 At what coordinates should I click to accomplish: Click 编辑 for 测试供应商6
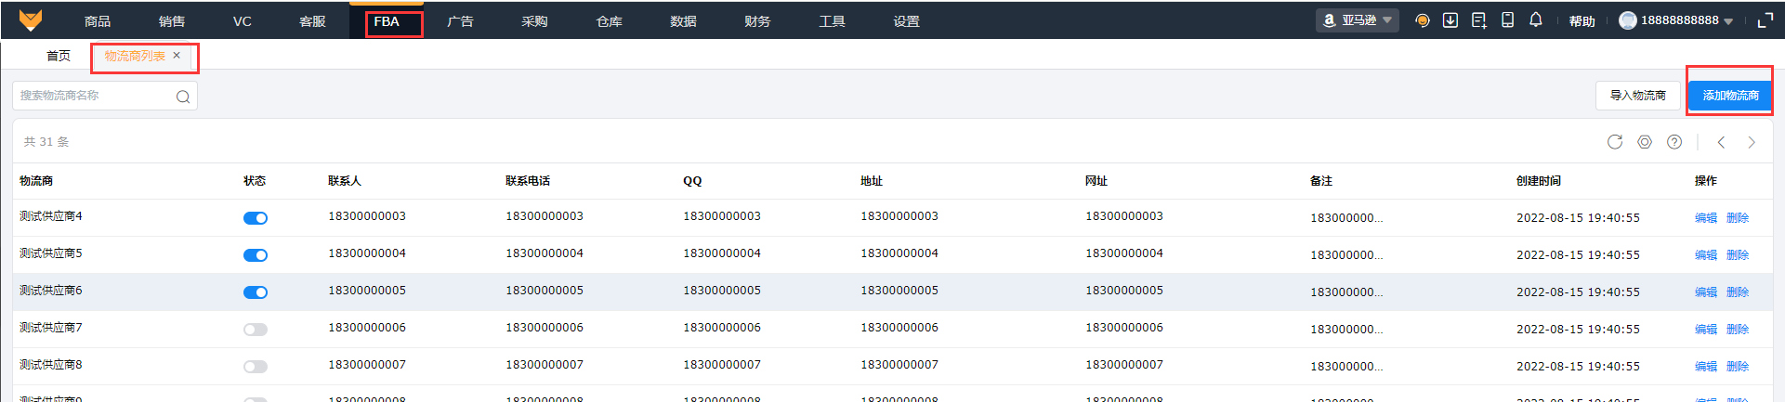coord(1706,292)
